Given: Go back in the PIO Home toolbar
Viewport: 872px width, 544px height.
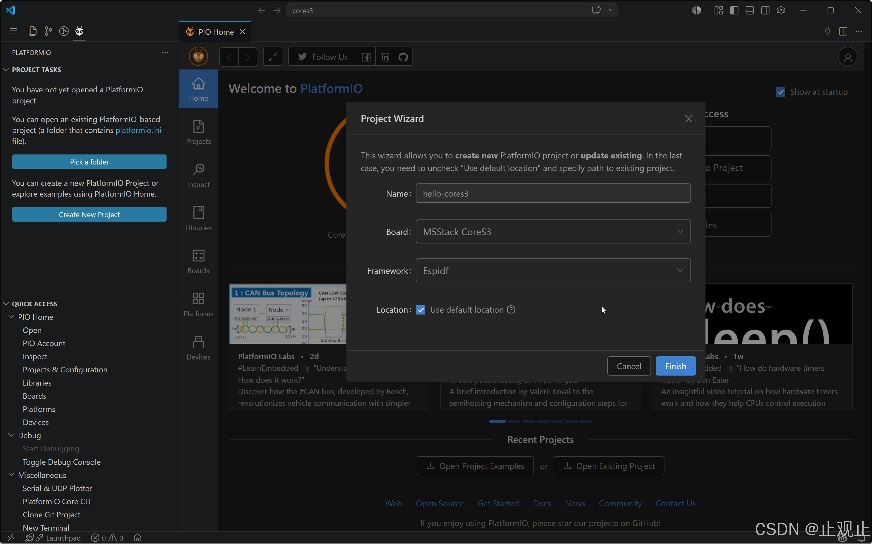Looking at the screenshot, I should tap(229, 57).
